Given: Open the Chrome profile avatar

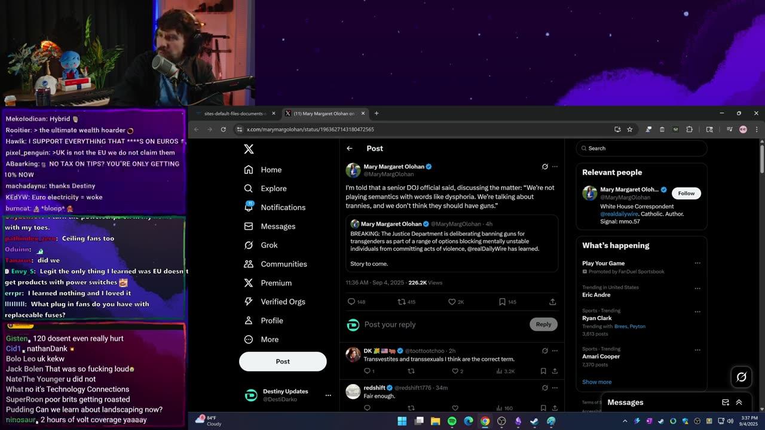Looking at the screenshot, I should click(743, 130).
